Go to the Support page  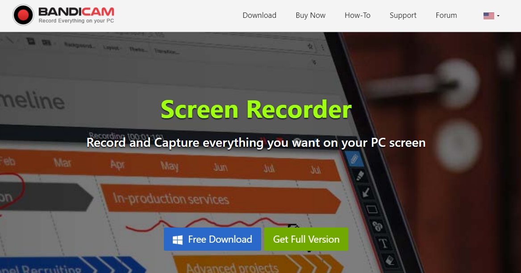(x=403, y=15)
